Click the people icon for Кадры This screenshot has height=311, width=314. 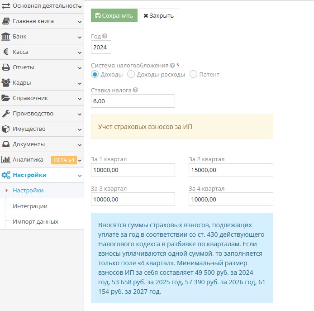(6, 82)
